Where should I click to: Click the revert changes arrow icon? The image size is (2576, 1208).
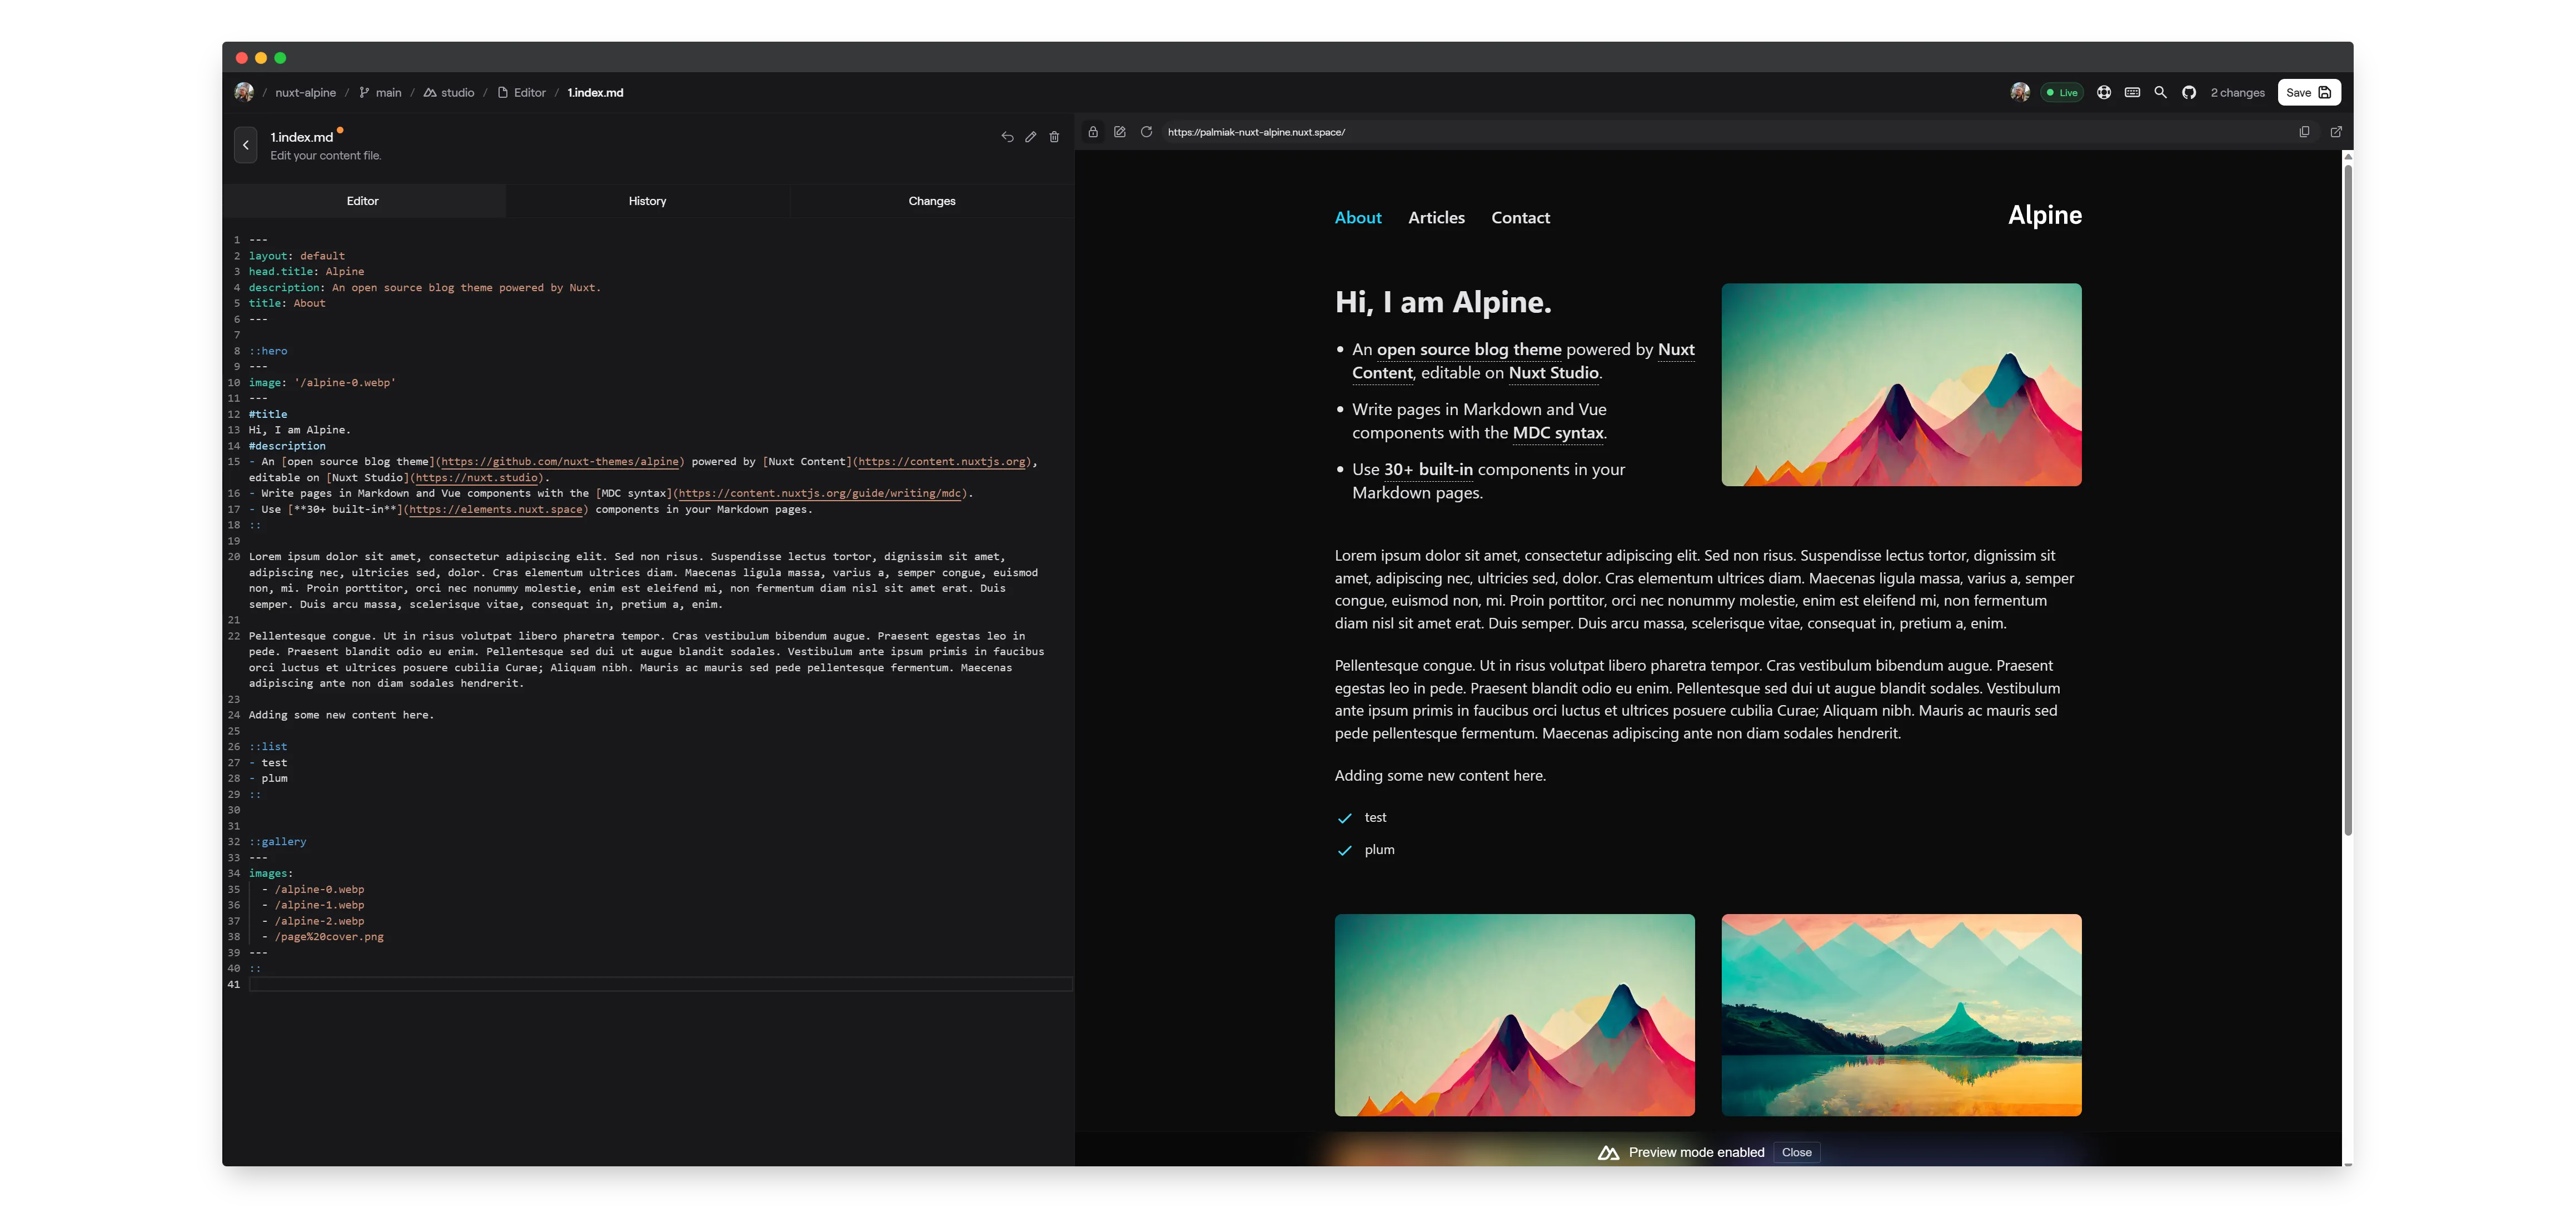pyautogui.click(x=1007, y=137)
